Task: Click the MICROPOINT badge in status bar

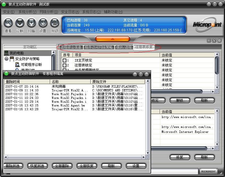Action: pyautogui.click(x=208, y=171)
